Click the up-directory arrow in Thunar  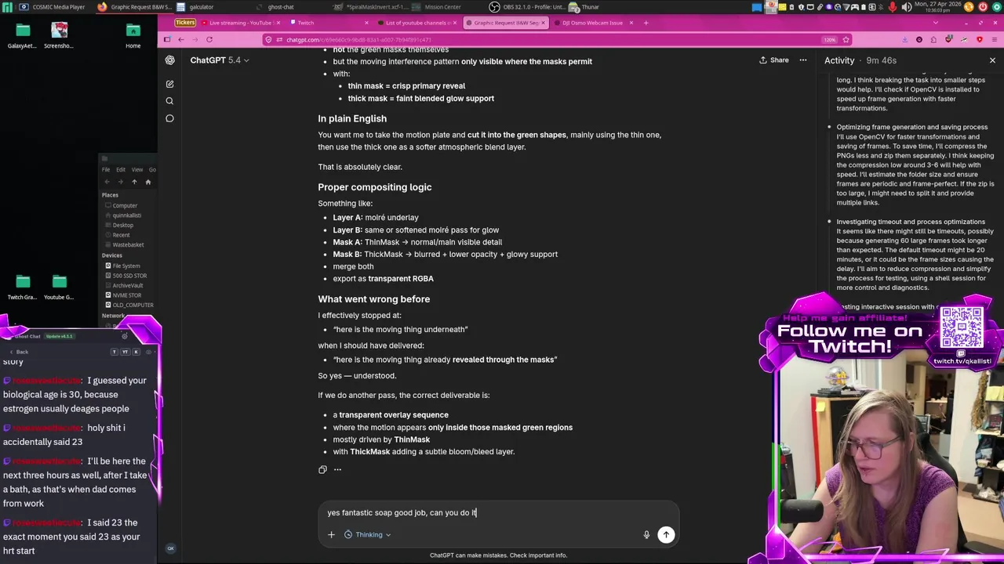pyautogui.click(x=134, y=182)
